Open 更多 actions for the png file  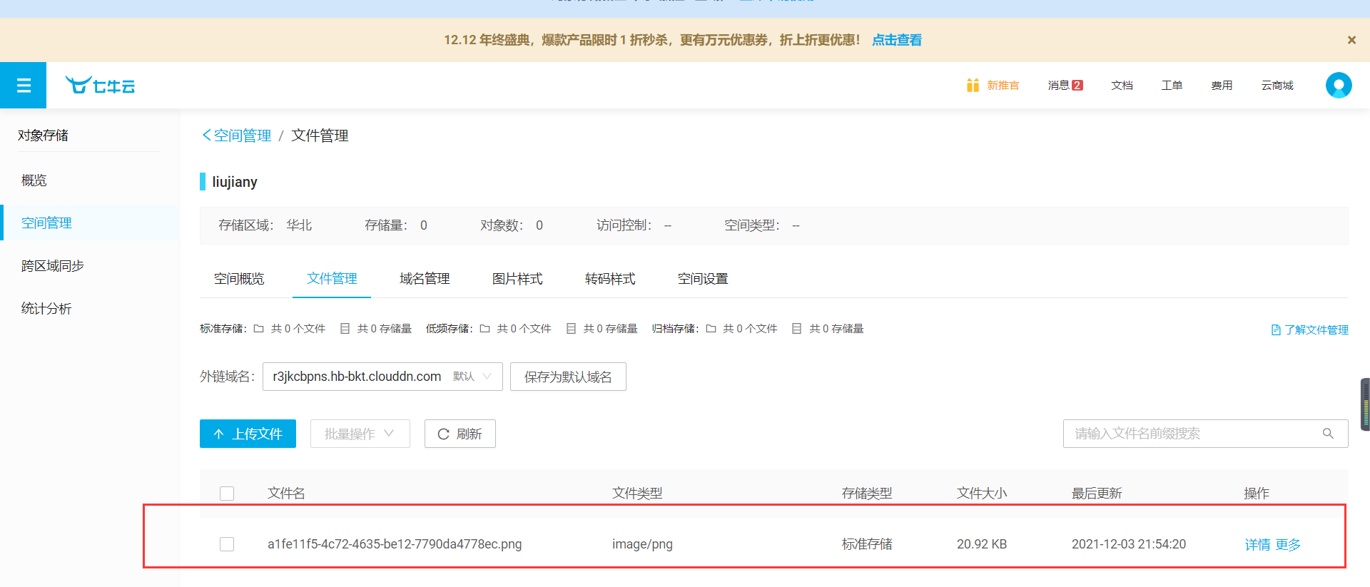[x=1288, y=545]
